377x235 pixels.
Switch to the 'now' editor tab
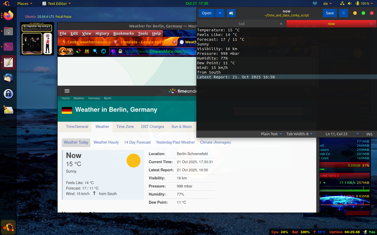click(x=331, y=24)
